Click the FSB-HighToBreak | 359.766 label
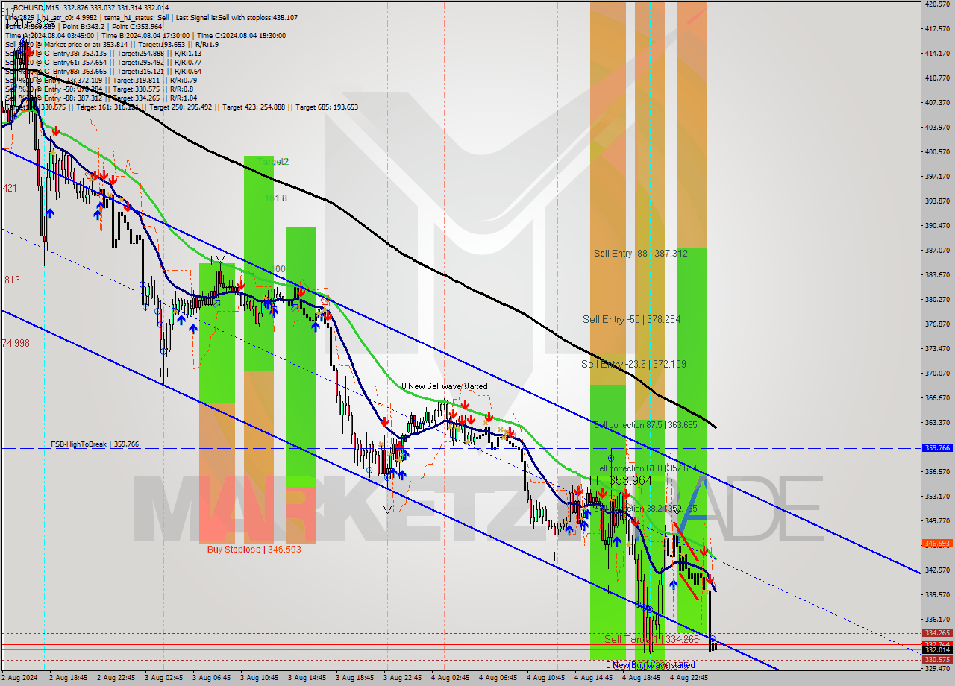 click(x=95, y=444)
